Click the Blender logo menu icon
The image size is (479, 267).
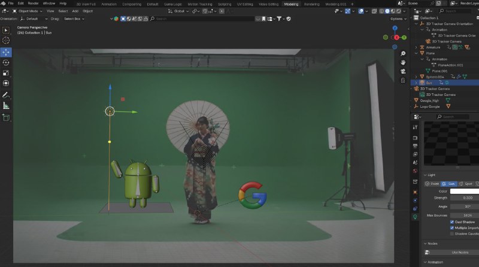(x=3, y=4)
